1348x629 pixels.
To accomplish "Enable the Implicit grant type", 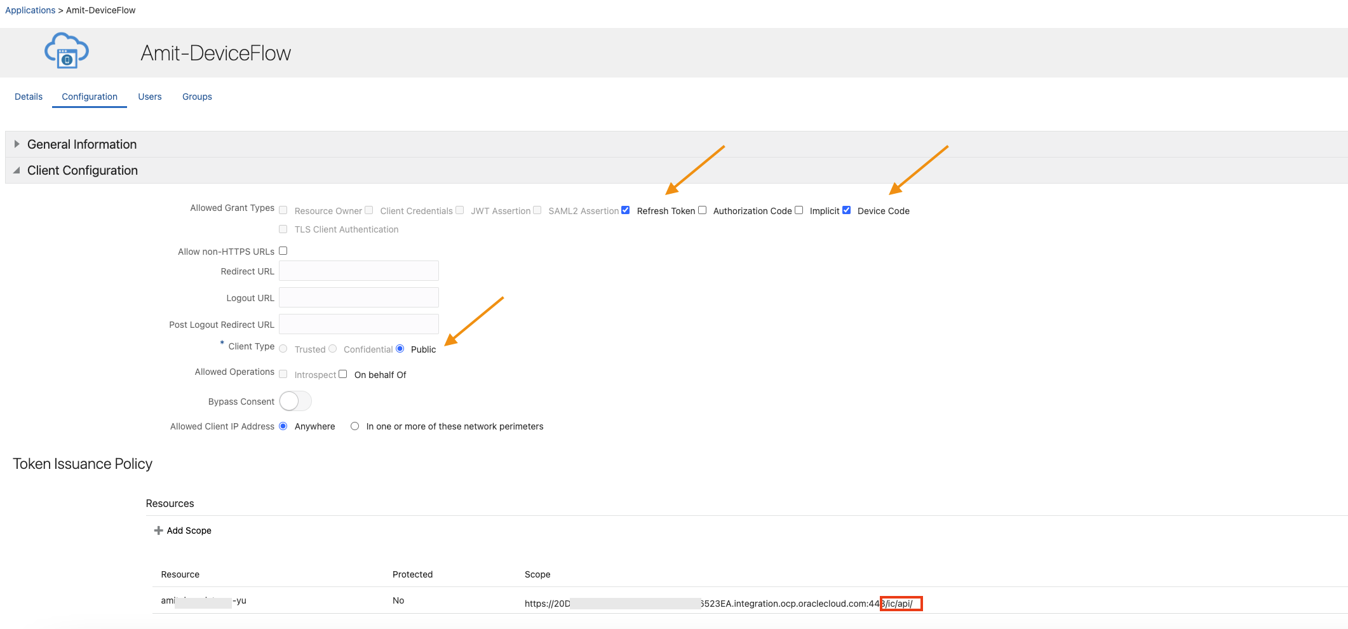I will click(x=799, y=210).
